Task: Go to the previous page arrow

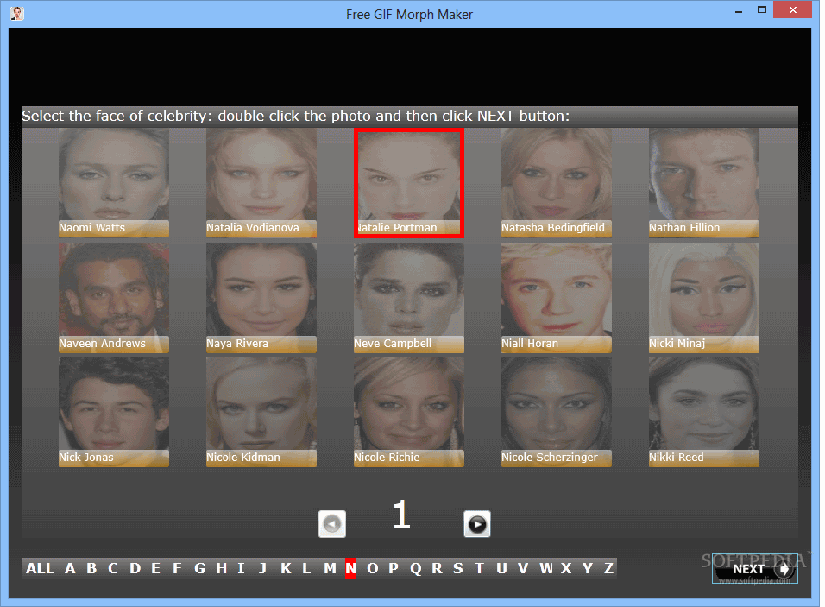Action: coord(332,524)
